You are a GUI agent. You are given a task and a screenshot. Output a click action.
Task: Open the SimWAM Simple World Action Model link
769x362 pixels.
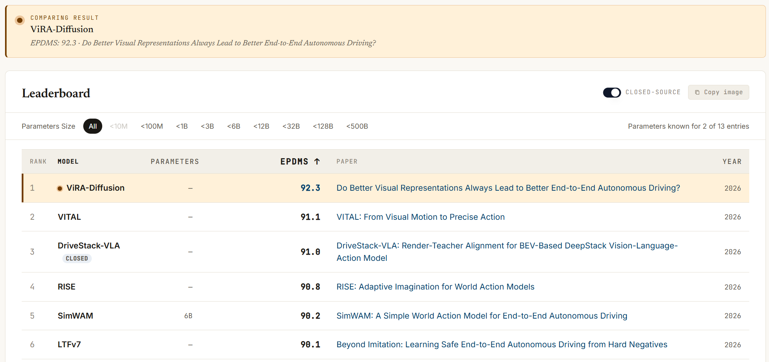[482, 316]
